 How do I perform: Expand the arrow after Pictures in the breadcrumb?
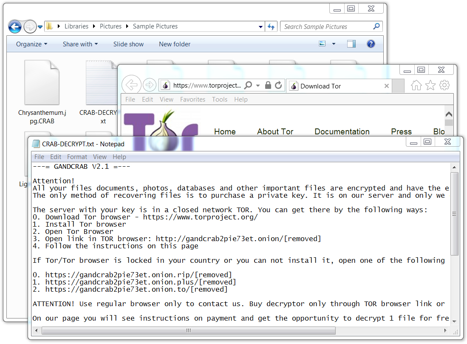[x=127, y=26]
